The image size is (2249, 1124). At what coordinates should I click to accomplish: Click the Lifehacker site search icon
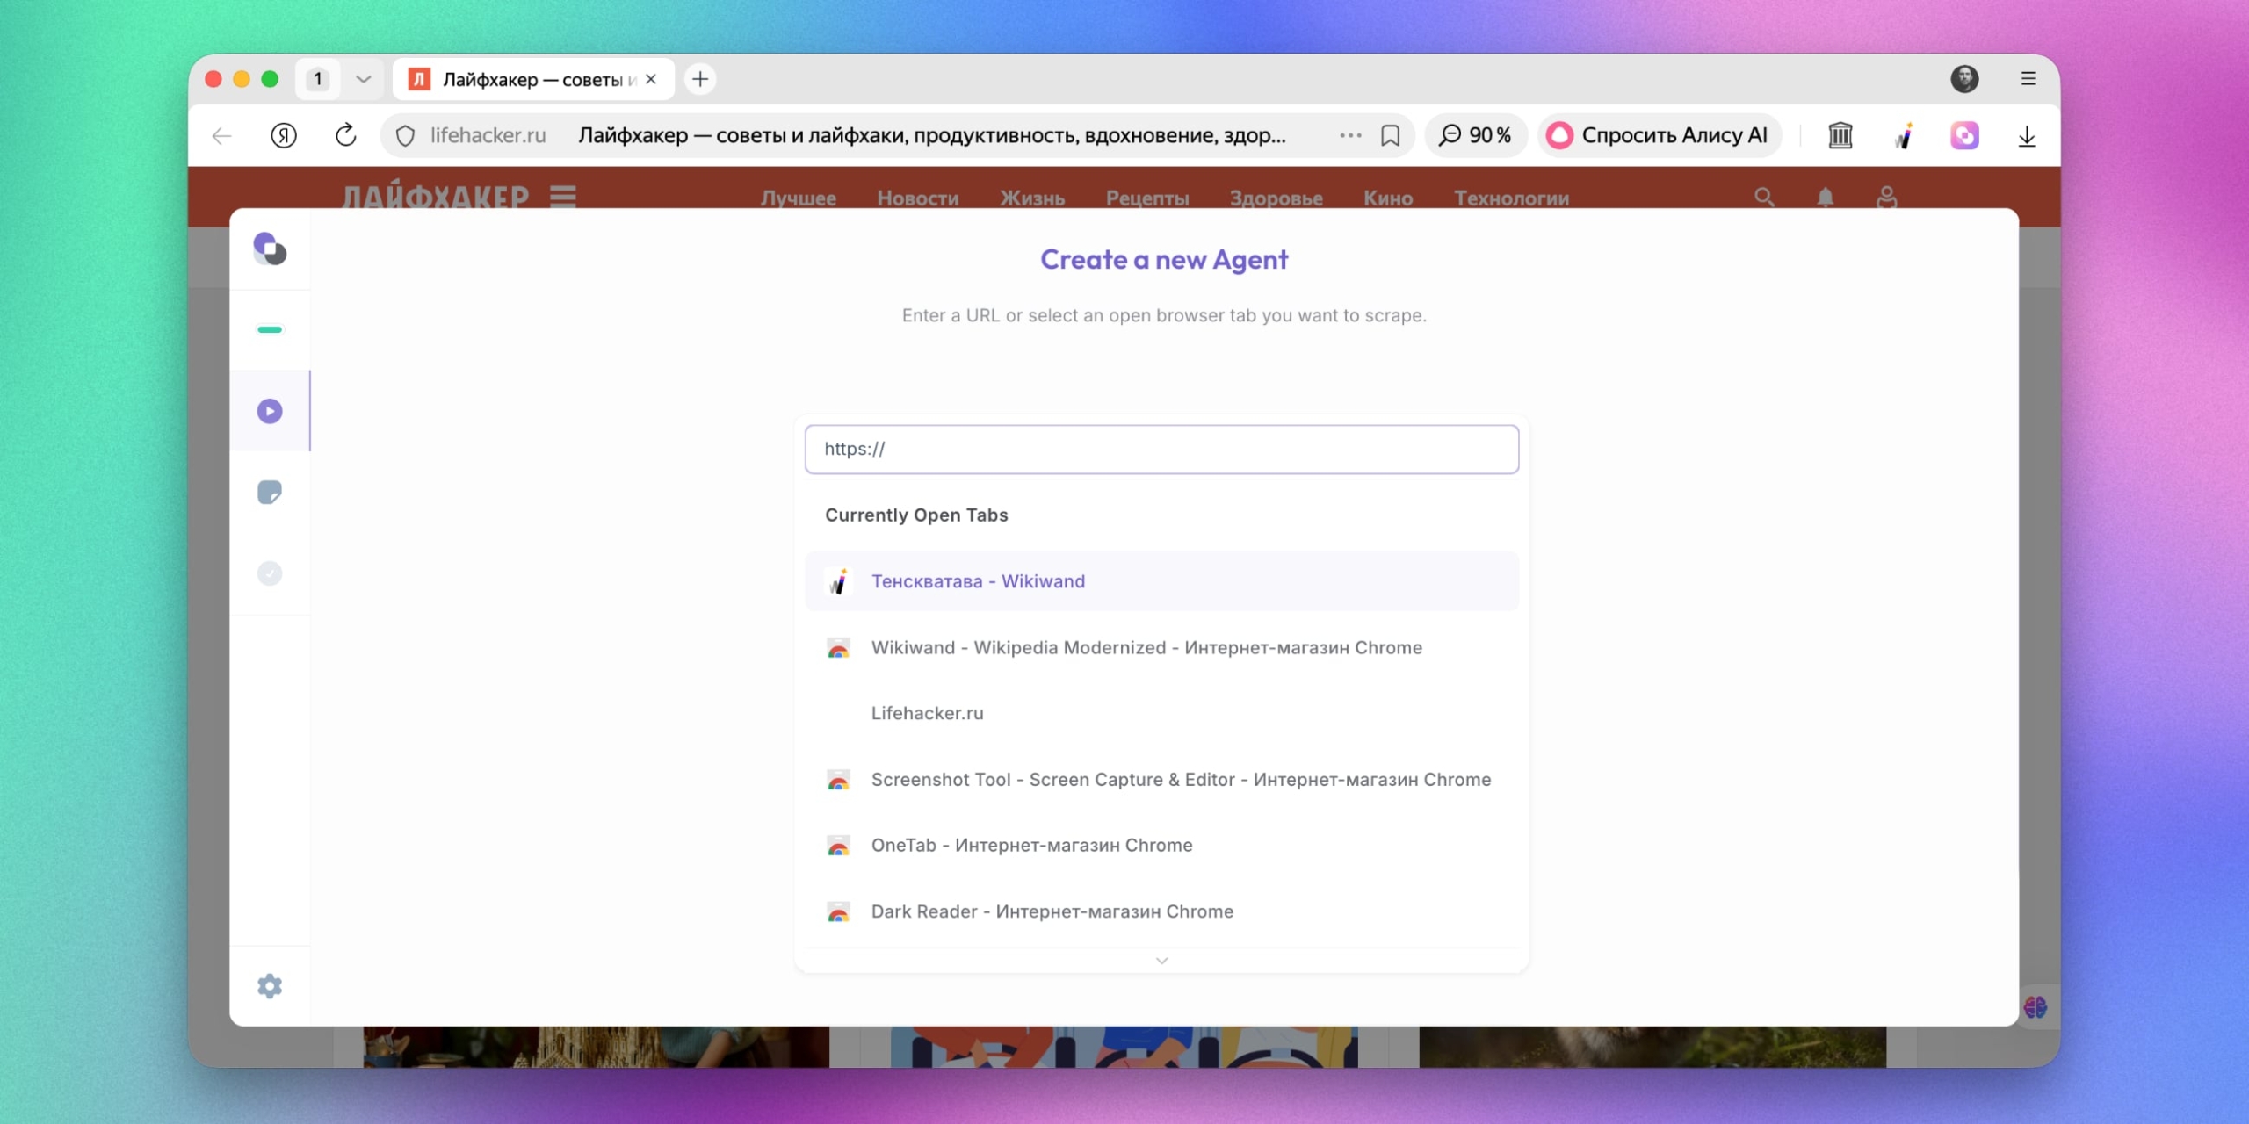click(x=1764, y=197)
